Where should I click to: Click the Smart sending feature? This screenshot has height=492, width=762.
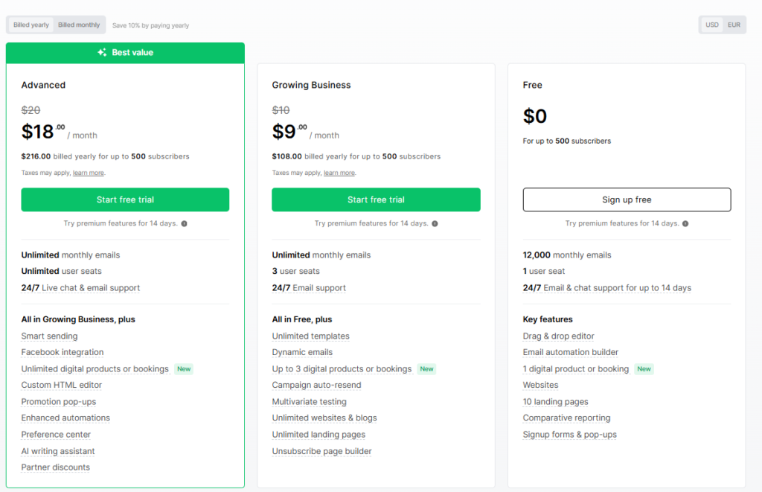pos(49,336)
